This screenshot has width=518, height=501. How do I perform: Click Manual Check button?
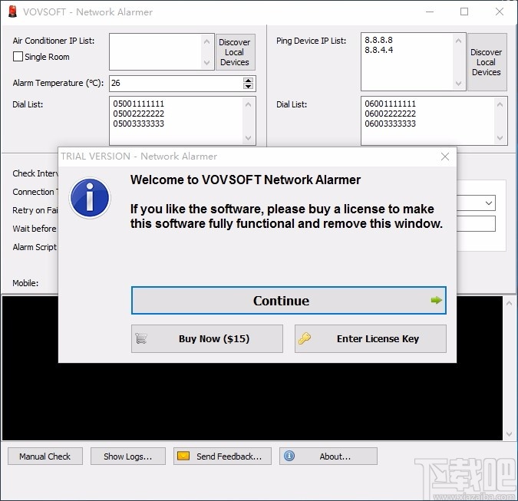(x=45, y=456)
